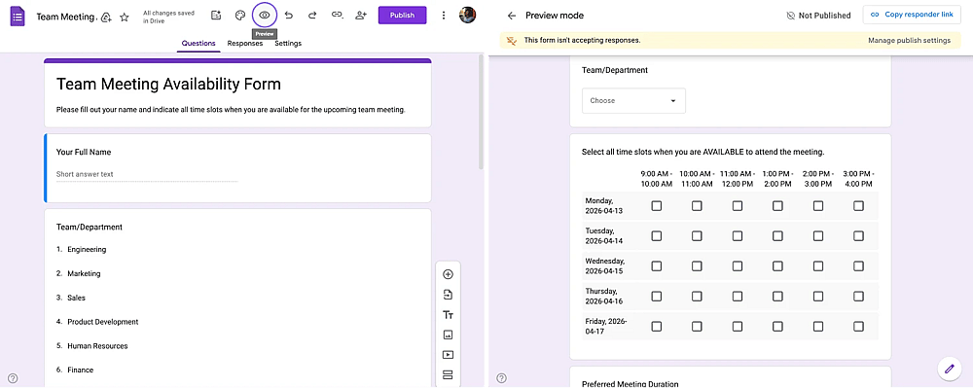Click the Not Published status
The height and width of the screenshot is (388, 973).
(x=818, y=16)
